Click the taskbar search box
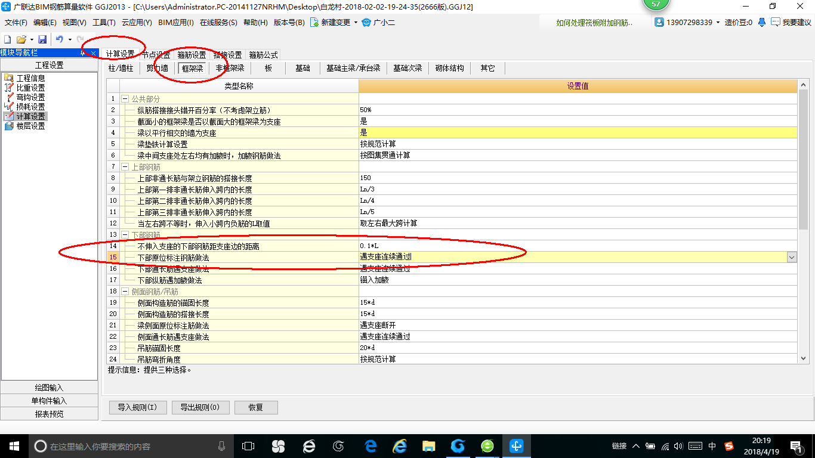 point(131,445)
